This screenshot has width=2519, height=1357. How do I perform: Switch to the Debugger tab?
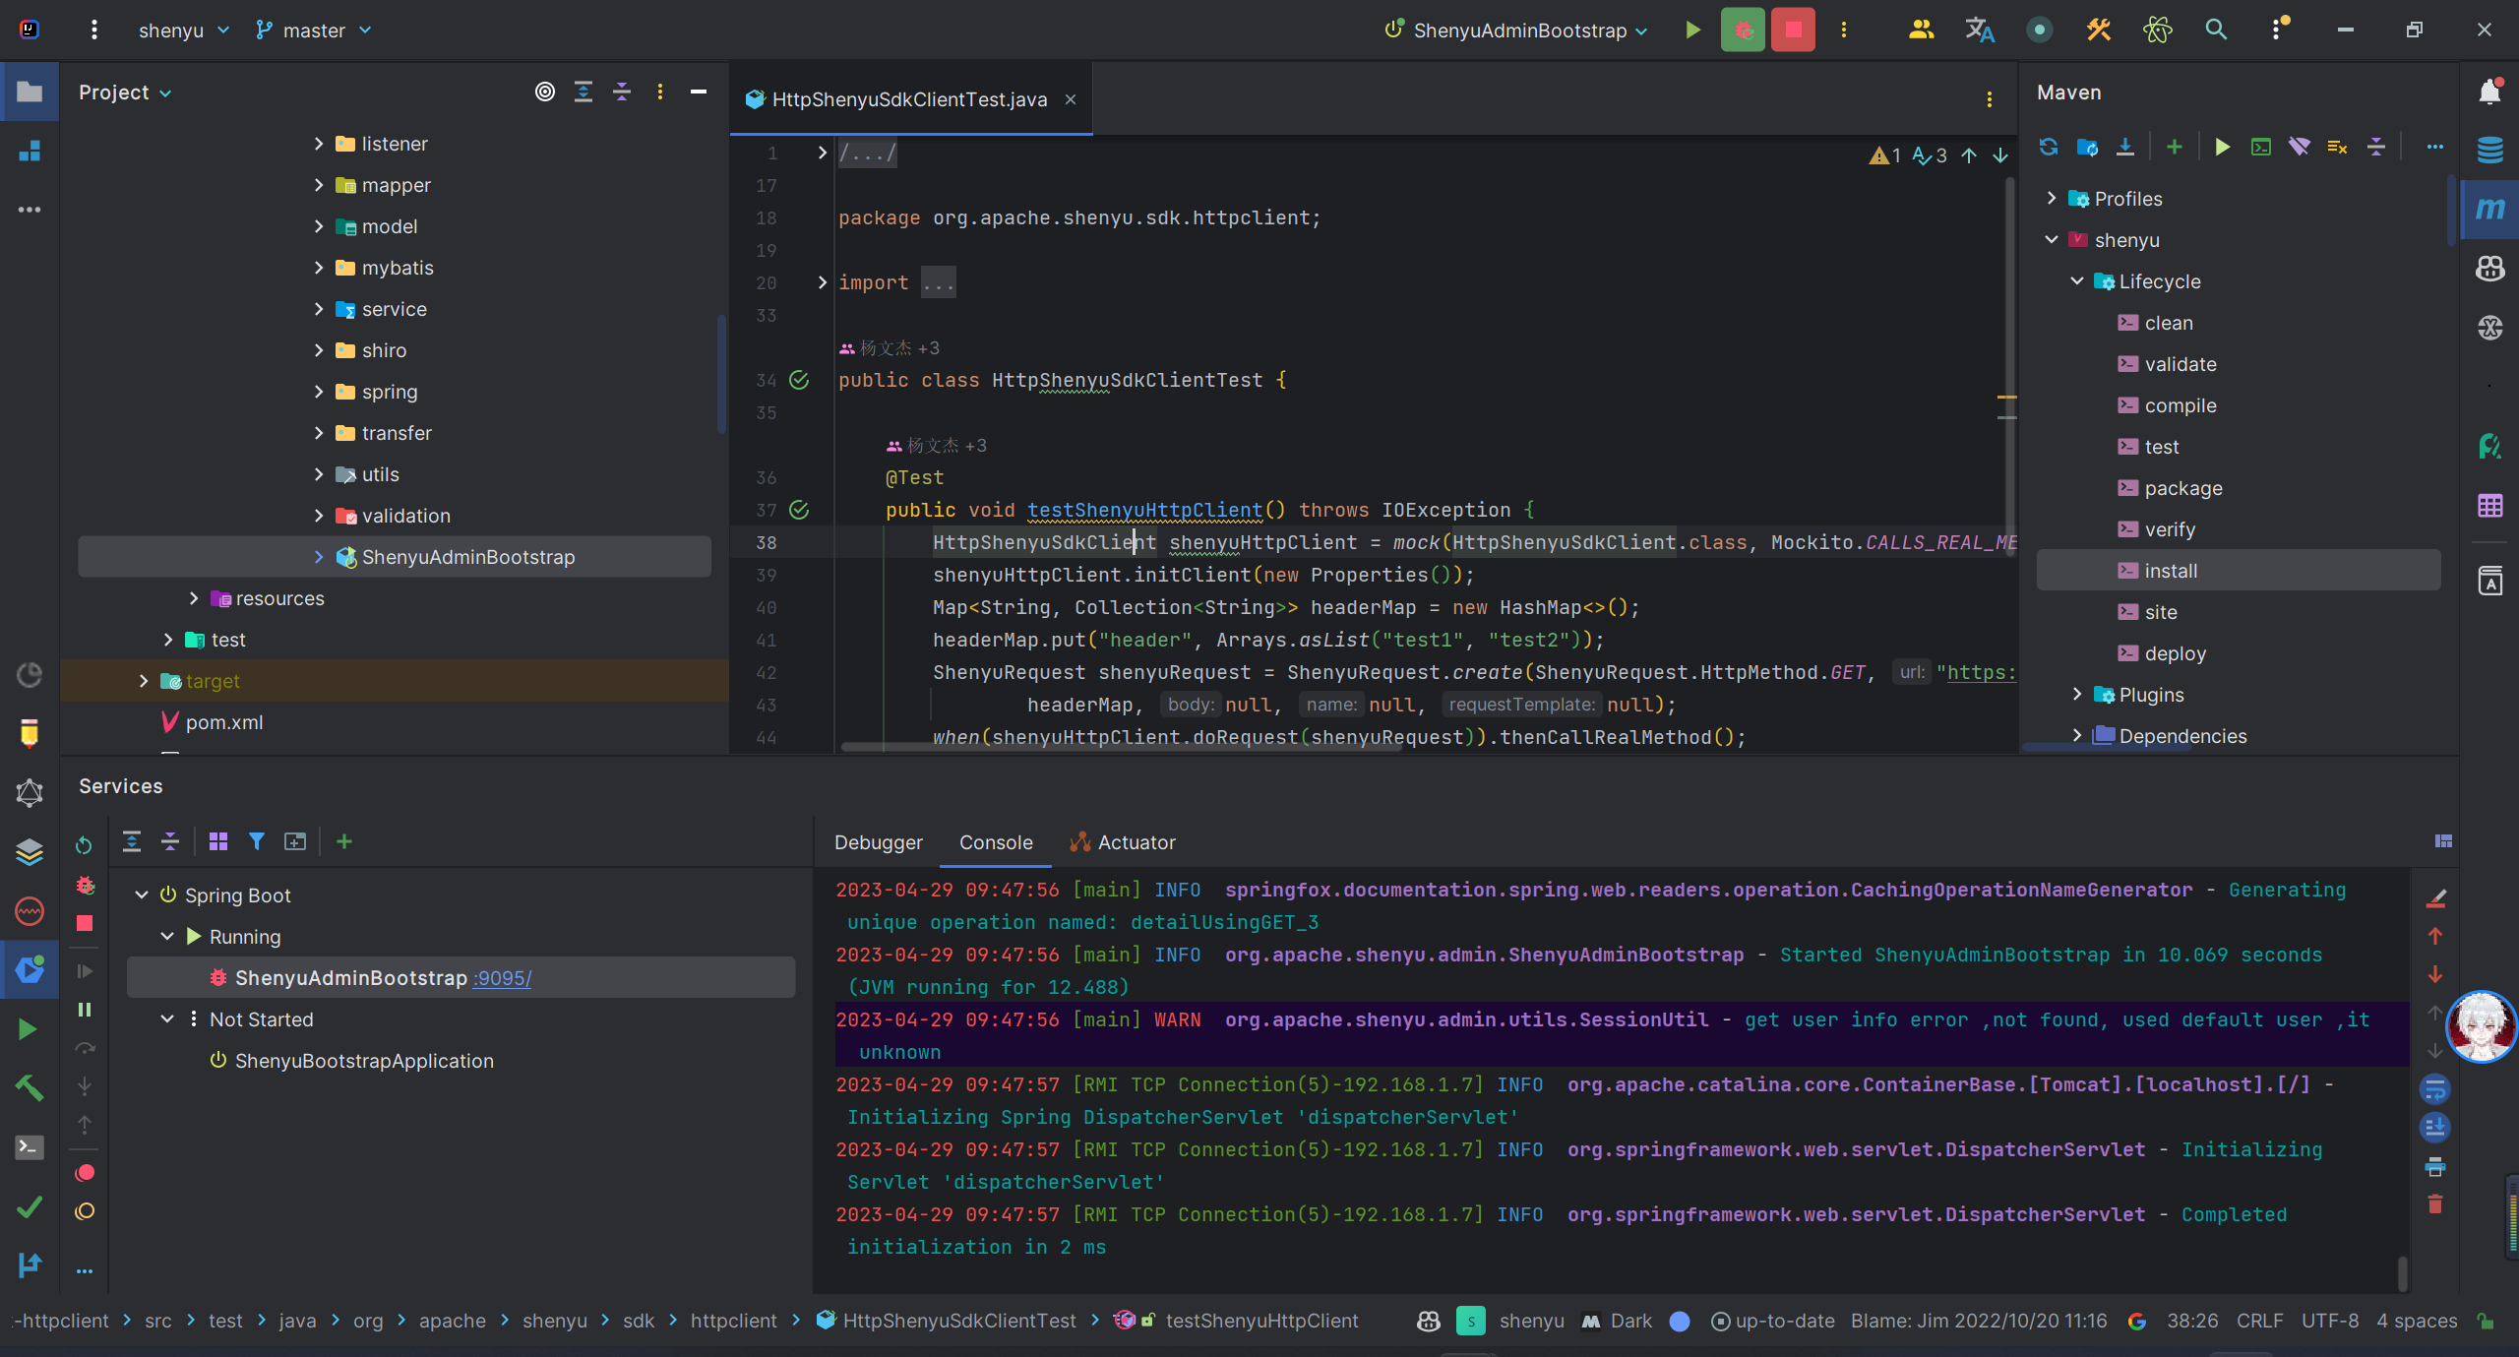click(878, 842)
